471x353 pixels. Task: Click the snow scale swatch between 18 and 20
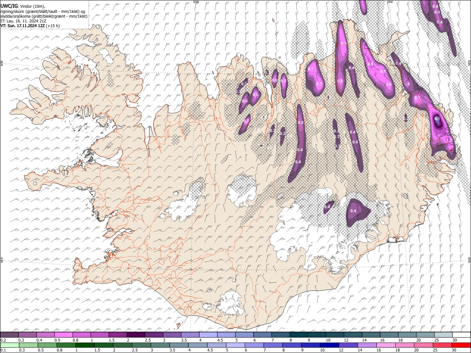pos(407,335)
